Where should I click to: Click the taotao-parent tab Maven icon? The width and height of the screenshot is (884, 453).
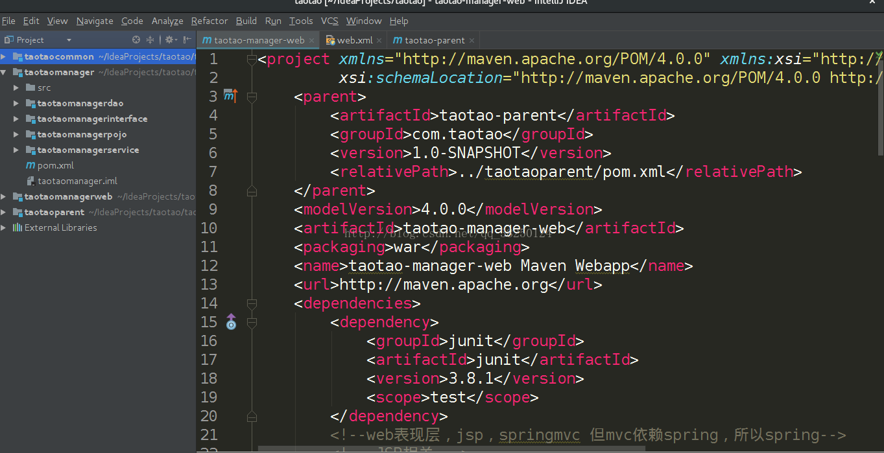pyautogui.click(x=397, y=40)
